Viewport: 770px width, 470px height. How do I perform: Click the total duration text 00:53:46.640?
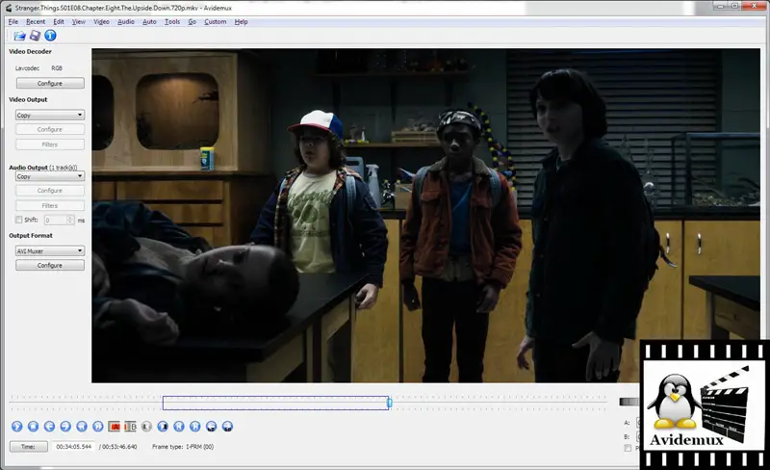117,446
